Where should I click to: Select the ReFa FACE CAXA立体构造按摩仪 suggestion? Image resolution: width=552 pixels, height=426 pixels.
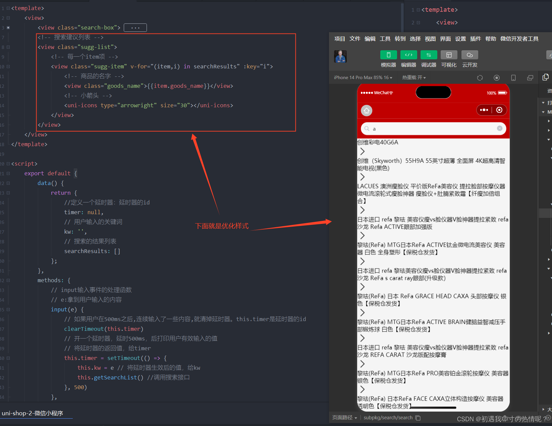point(430,403)
